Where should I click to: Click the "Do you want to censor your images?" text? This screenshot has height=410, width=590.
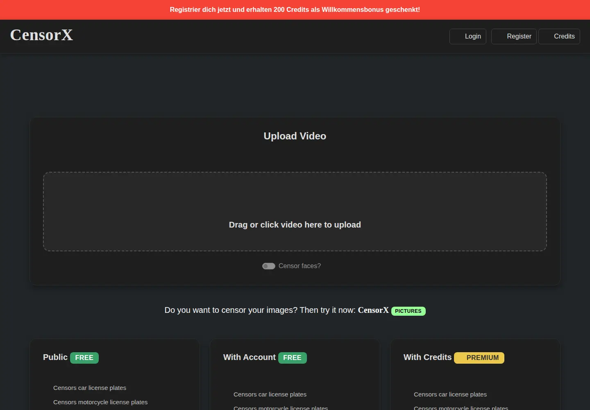point(231,310)
